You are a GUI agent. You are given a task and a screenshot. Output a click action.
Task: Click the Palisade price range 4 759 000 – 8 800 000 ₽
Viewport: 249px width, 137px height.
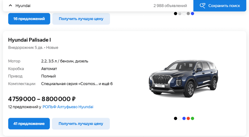click(x=42, y=99)
